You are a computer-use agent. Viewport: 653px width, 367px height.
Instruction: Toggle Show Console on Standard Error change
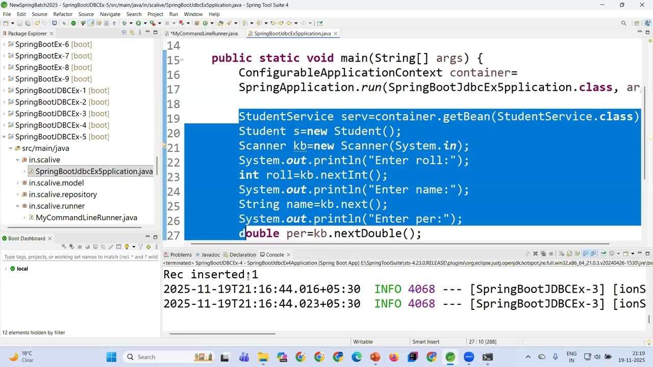pos(593,253)
